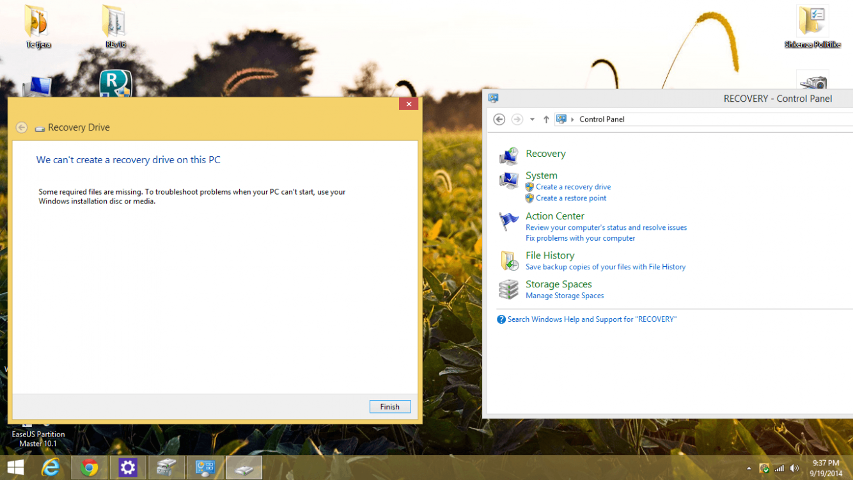Open Google Chrome from the taskbar
Screen dimensions: 853x480
click(x=90, y=468)
